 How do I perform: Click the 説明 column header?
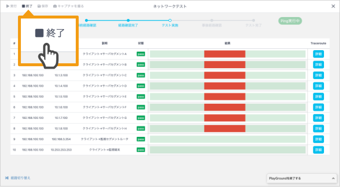coord(104,43)
